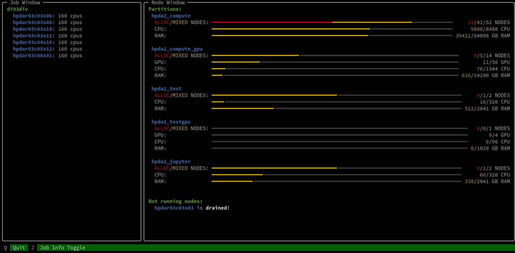Click the Quit button in footer
515x253 pixels.
19,248
